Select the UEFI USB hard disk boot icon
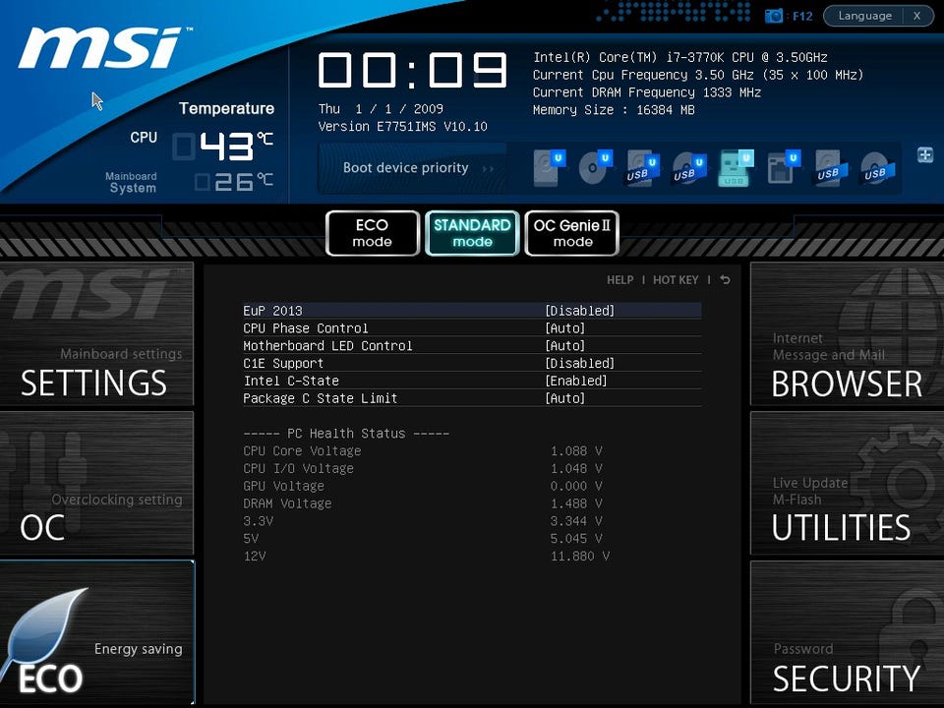This screenshot has width=944, height=708. click(x=642, y=168)
